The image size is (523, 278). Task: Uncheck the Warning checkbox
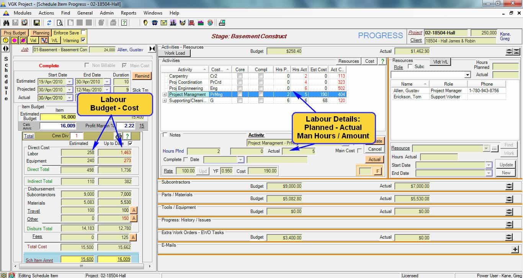click(83, 40)
